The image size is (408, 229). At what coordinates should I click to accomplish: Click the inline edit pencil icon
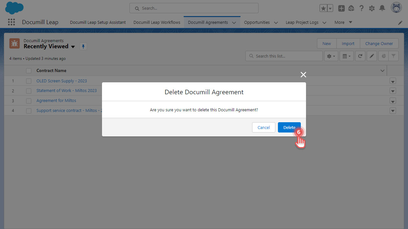tap(372, 56)
